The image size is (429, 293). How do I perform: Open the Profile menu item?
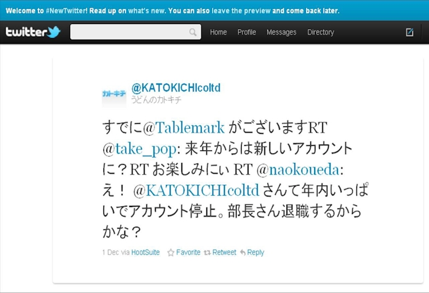(x=247, y=32)
